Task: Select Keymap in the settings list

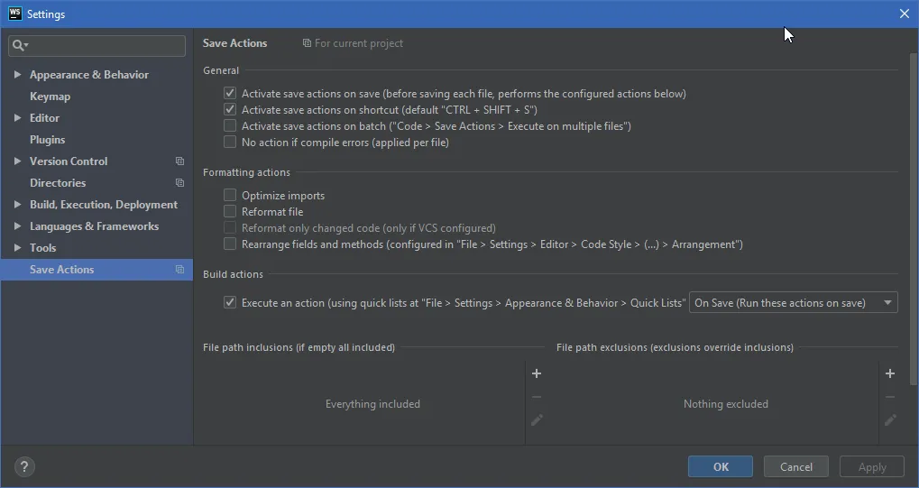Action: tap(50, 97)
